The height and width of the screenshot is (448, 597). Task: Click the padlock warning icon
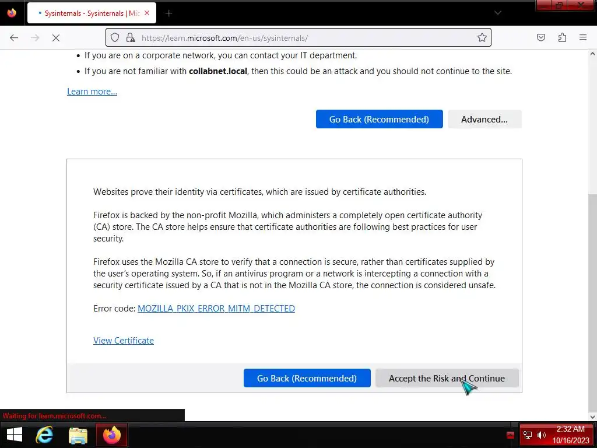[x=131, y=38]
